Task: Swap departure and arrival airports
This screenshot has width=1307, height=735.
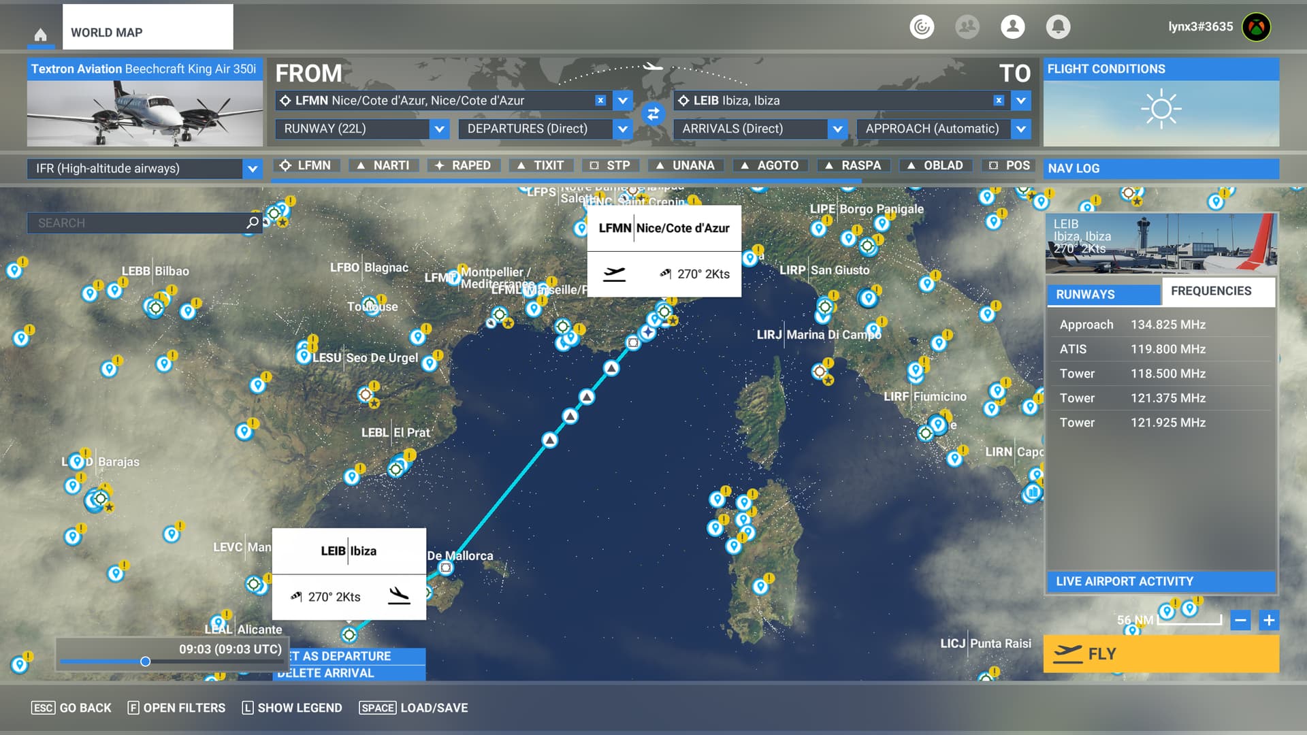Action: pos(653,114)
